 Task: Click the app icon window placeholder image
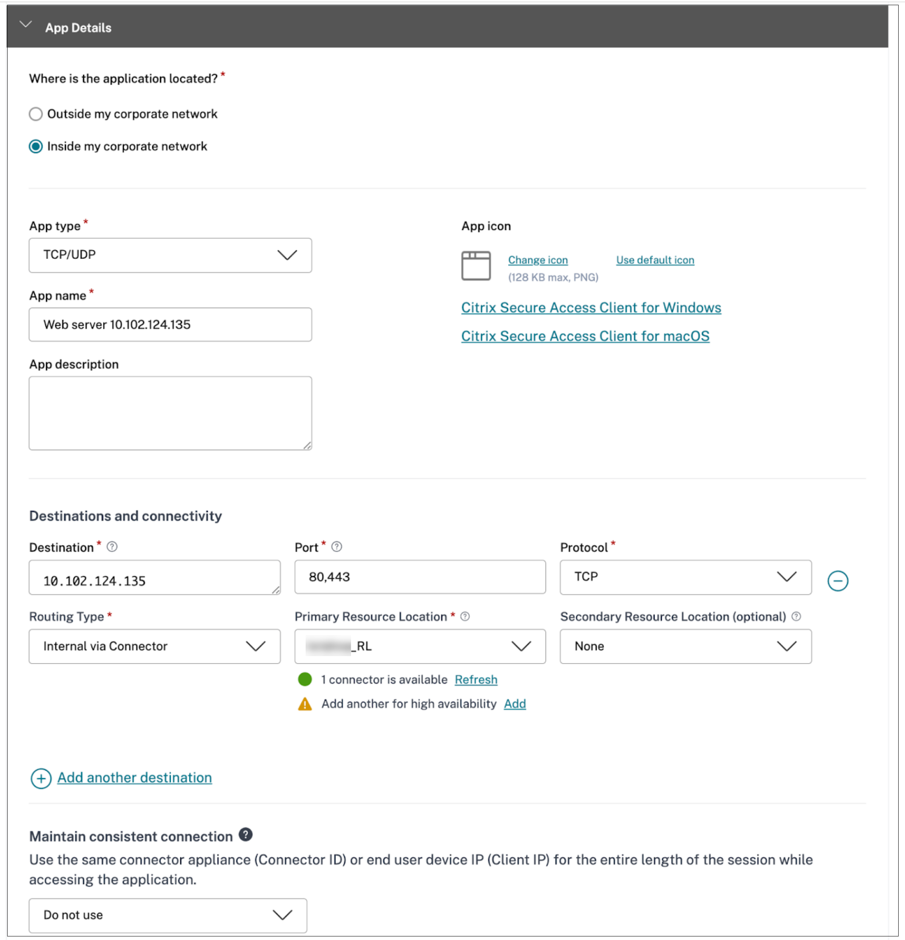(x=476, y=265)
